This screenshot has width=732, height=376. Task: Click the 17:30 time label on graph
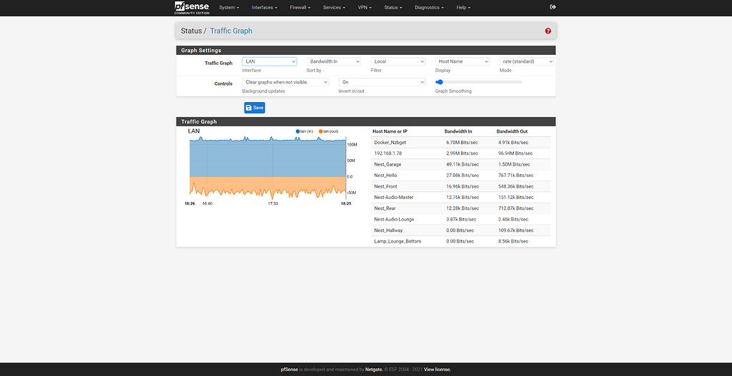coord(272,203)
